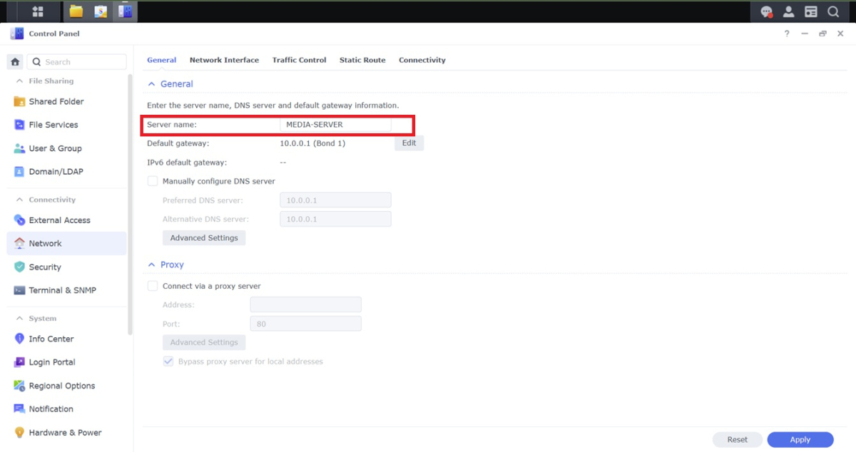The height and width of the screenshot is (452, 856).
Task: Switch to the Network Interface tab
Action: (x=224, y=60)
